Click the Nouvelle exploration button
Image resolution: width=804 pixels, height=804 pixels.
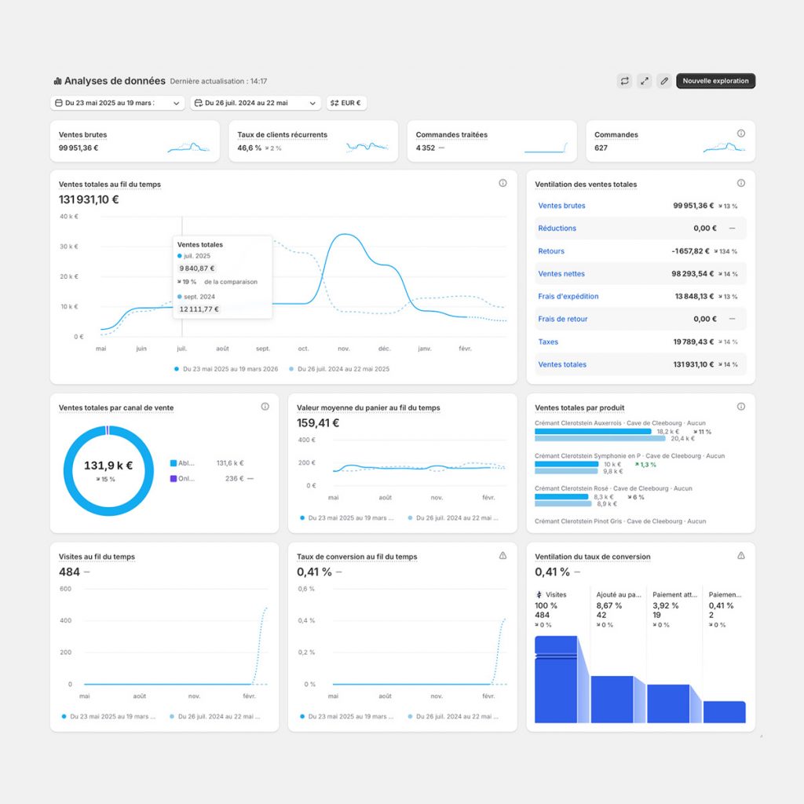[x=715, y=81]
